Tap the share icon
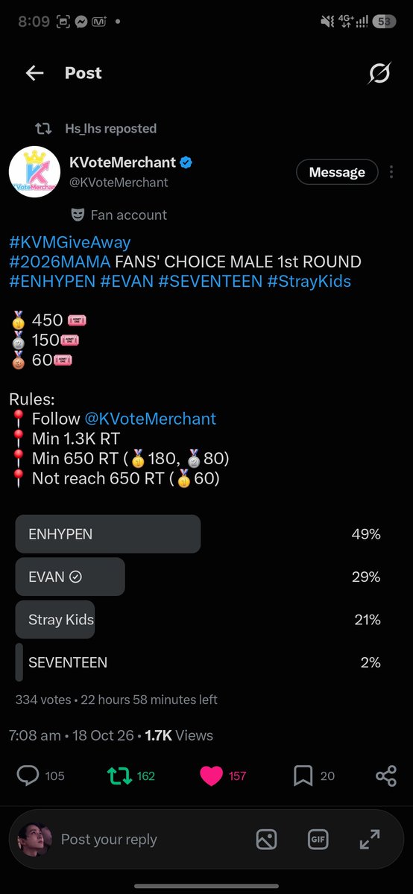The height and width of the screenshot is (894, 413). [x=386, y=776]
